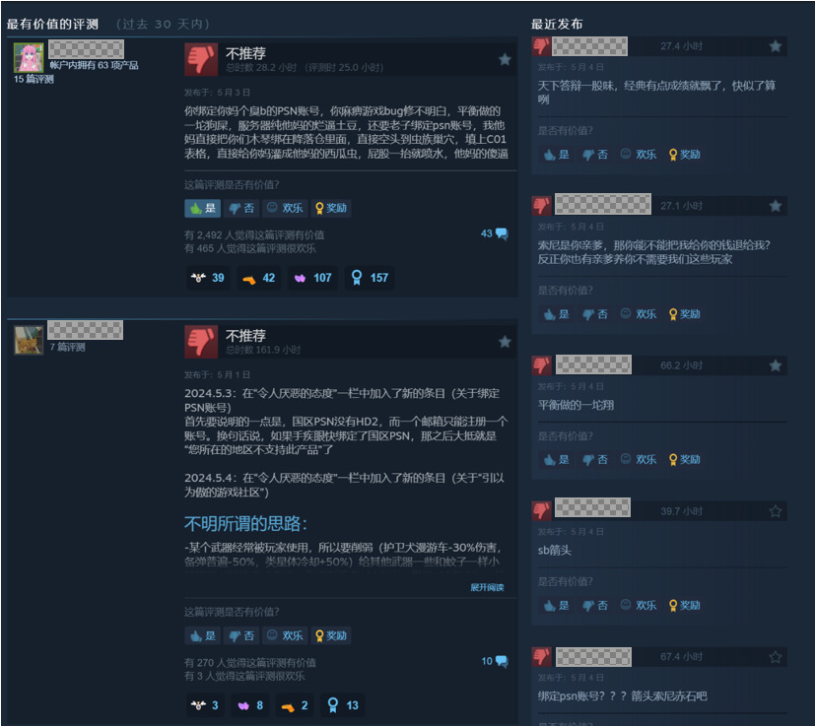Open the 15 篇评测 link

(x=34, y=79)
